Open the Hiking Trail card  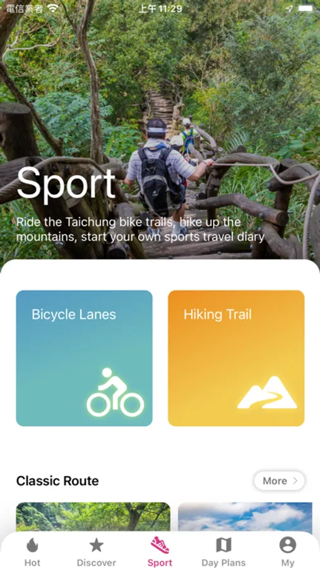click(x=236, y=358)
